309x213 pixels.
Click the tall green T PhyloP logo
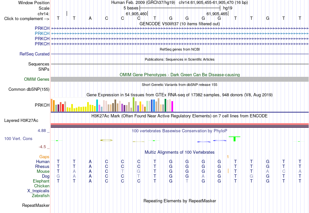235,139
